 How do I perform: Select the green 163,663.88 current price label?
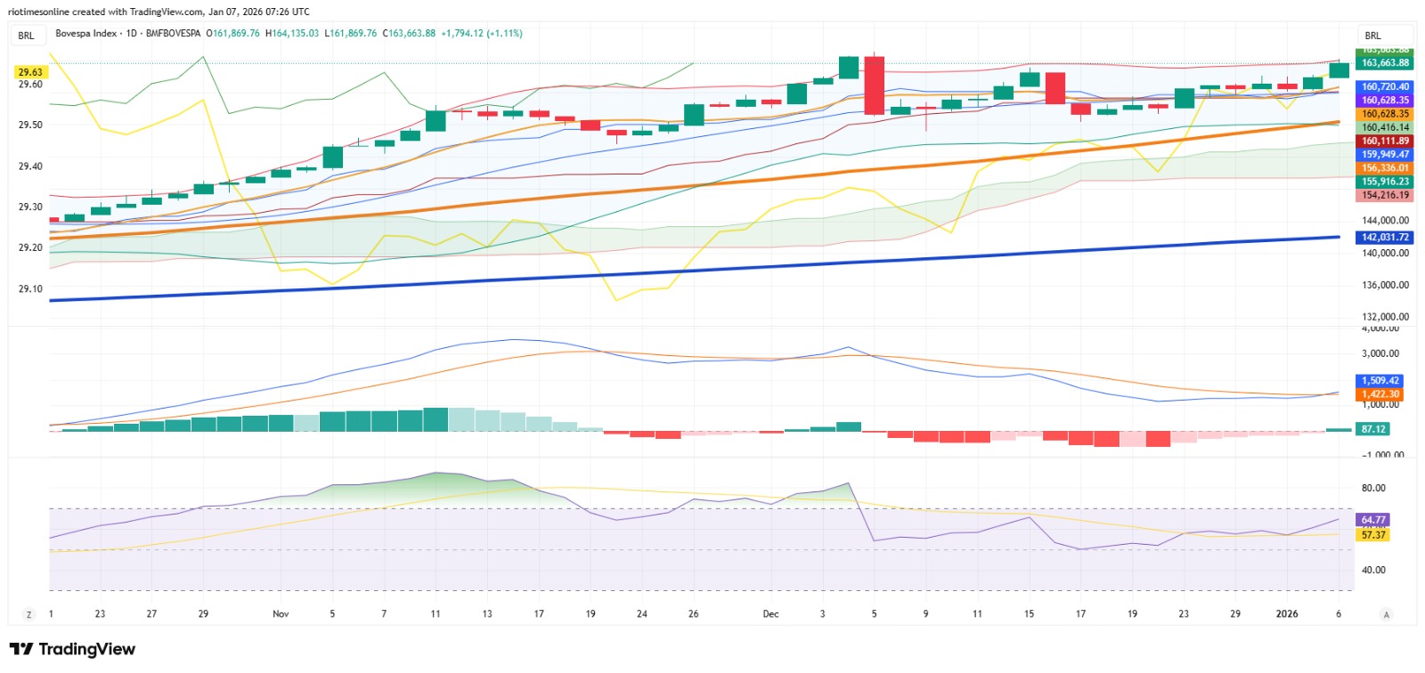pos(1385,63)
